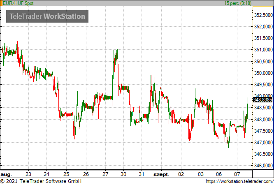This screenshot has height=185, width=274.
Task: Click the 351,0000 price axis label
Action: point(263,50)
